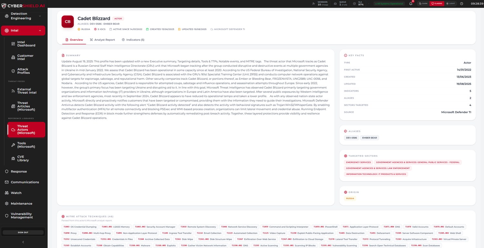Click the RUSSIA origin tag
The height and width of the screenshot is (248, 484).
click(x=350, y=198)
